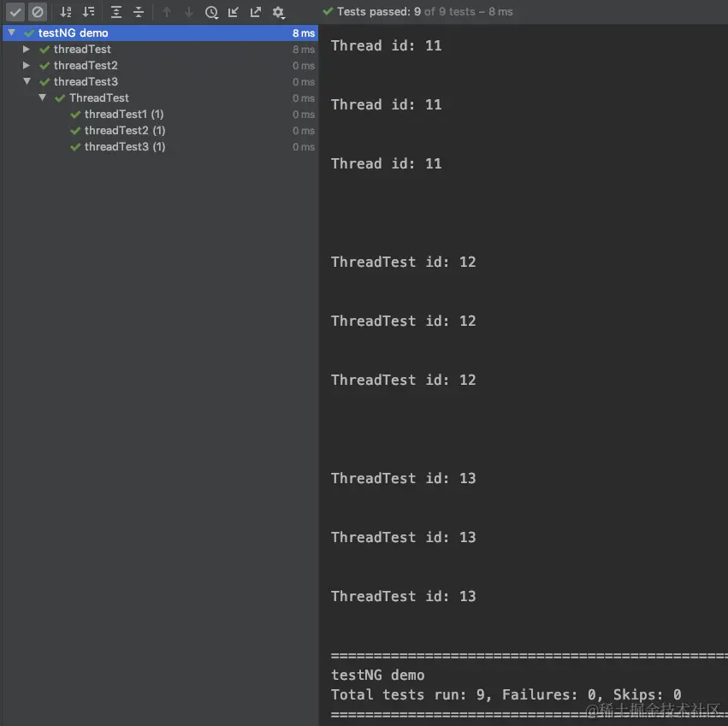Click the Tests passed status text

424,12
